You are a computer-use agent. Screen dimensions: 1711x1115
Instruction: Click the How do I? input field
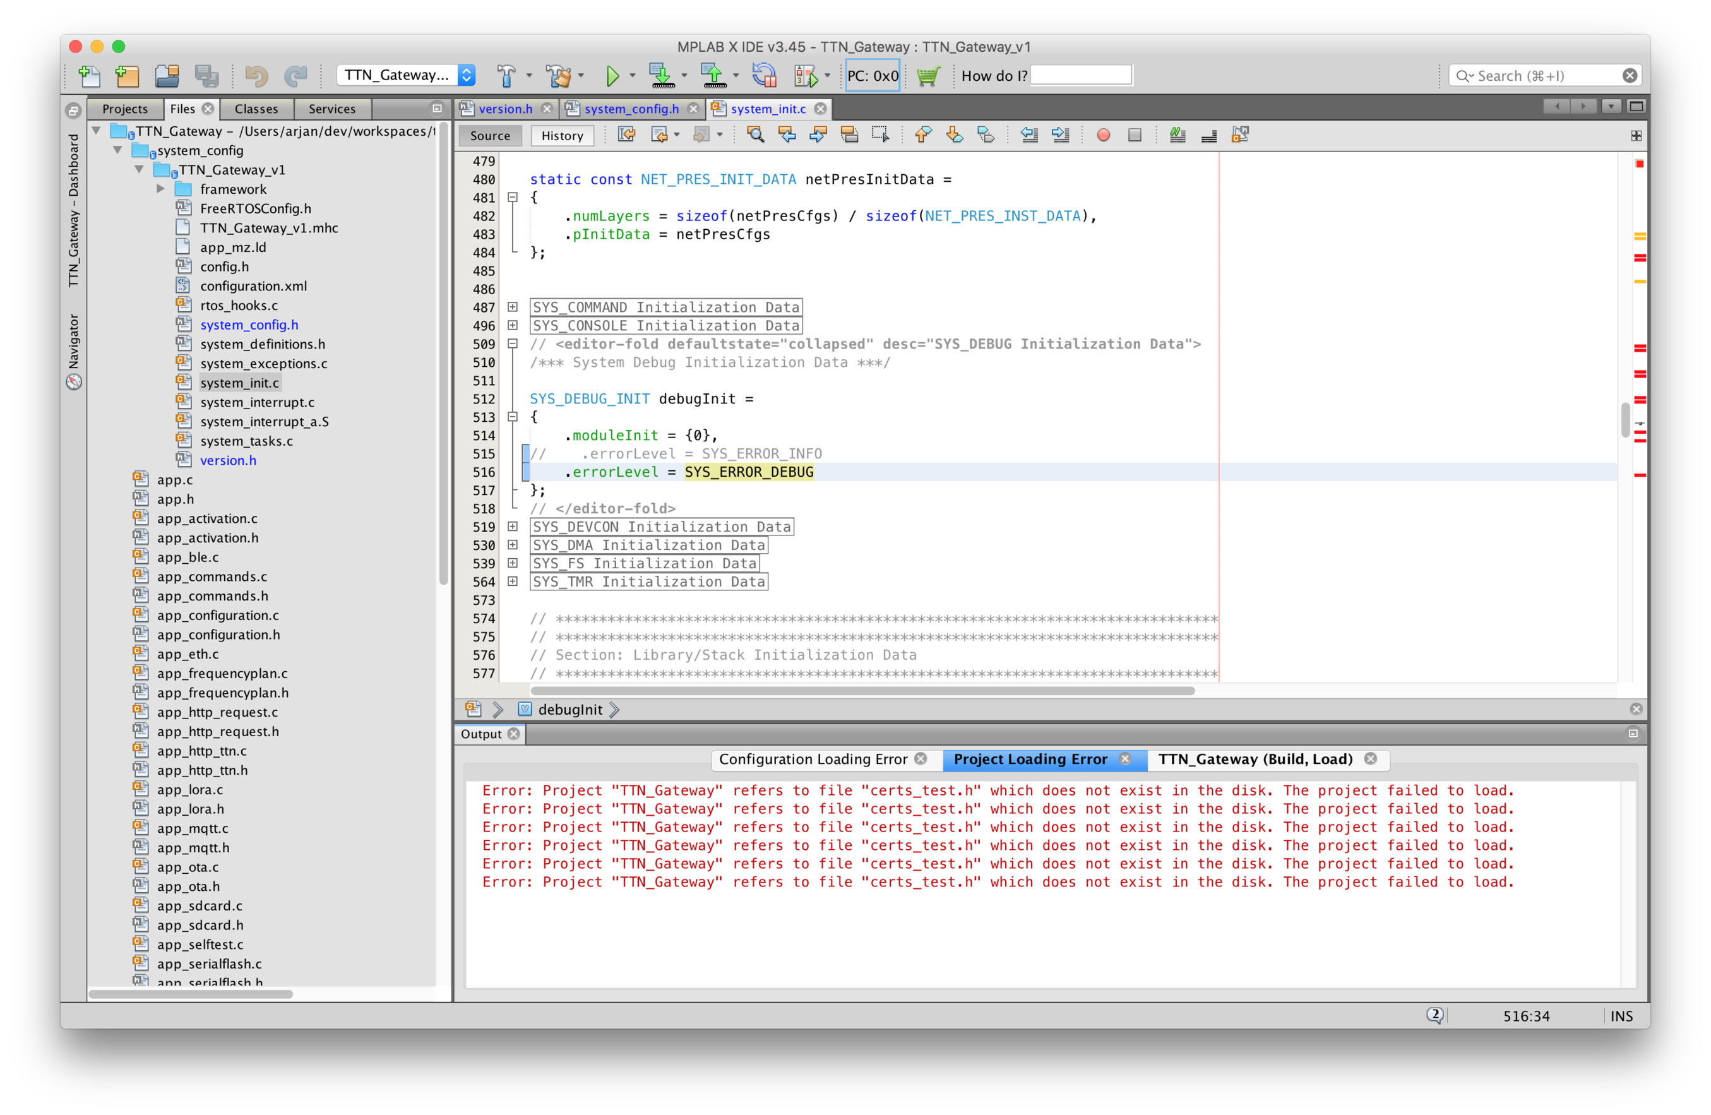pos(1082,76)
